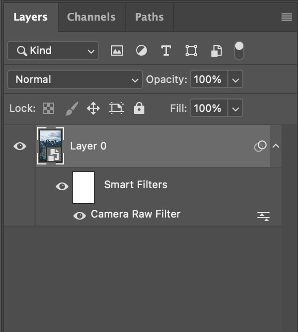Click the lock all padlock icon
The image size is (298, 332).
(x=139, y=108)
